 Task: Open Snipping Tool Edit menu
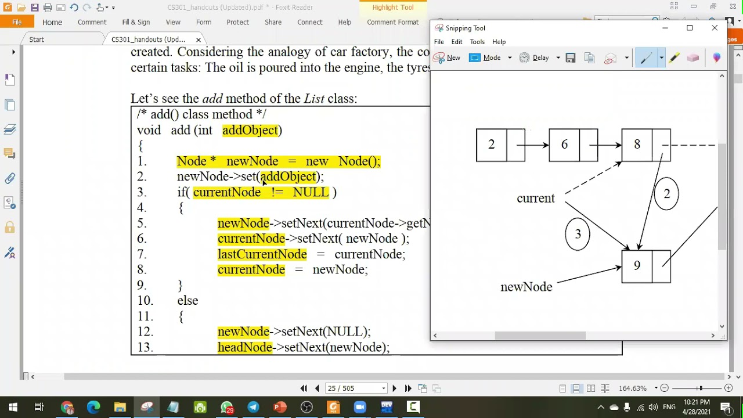tap(457, 42)
